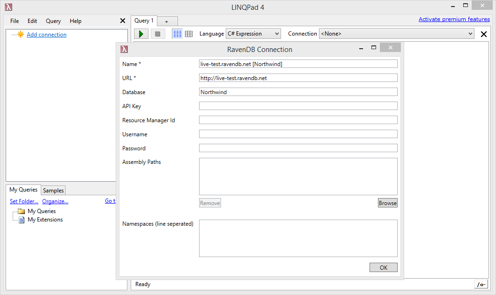
Task: Click the Password input field
Action: tap(298, 148)
